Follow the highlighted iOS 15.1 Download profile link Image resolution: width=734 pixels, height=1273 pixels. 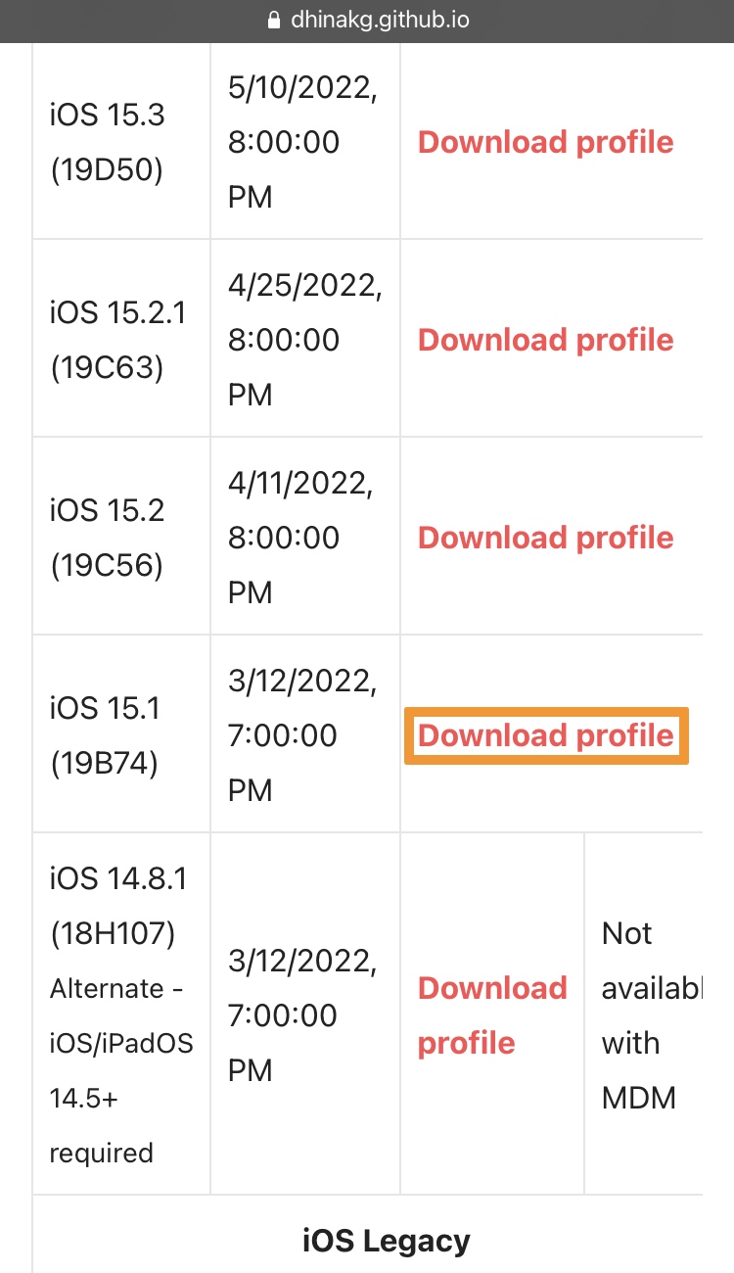[x=546, y=735]
